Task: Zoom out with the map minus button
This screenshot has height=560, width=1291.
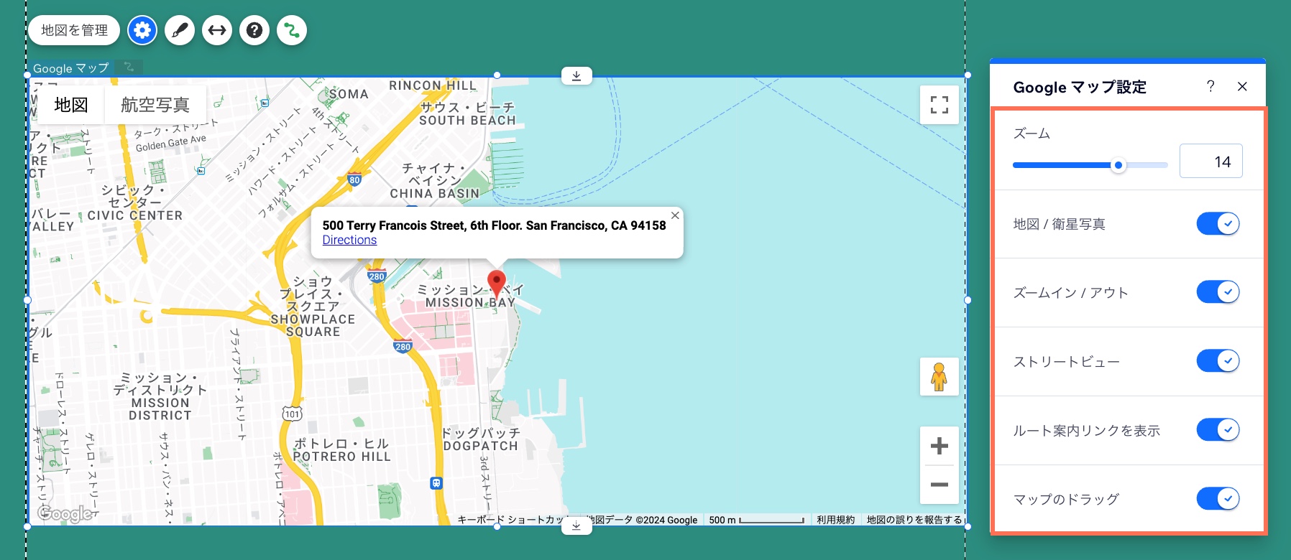Action: [x=939, y=485]
